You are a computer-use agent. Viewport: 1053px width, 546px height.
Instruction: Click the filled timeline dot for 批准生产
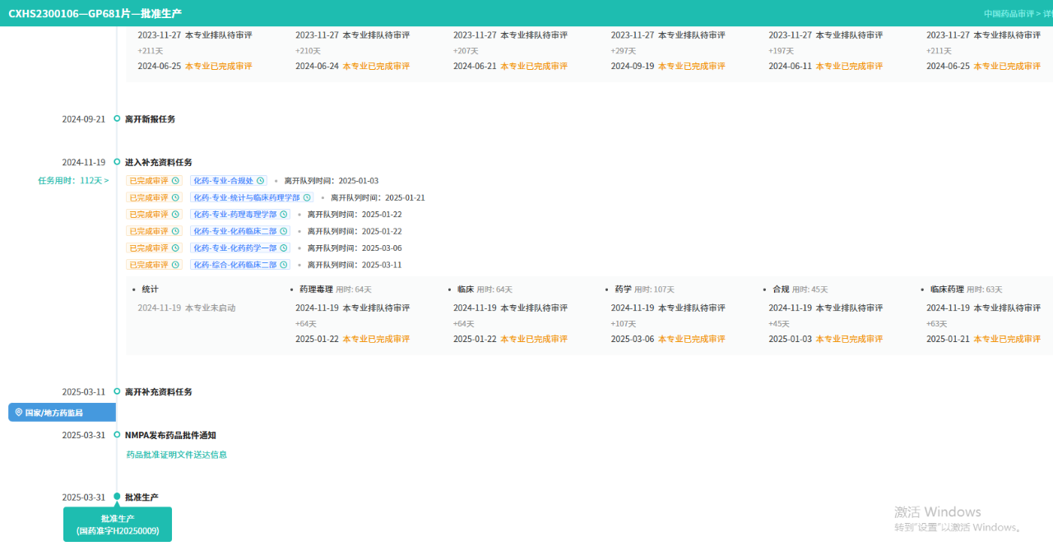tap(117, 497)
